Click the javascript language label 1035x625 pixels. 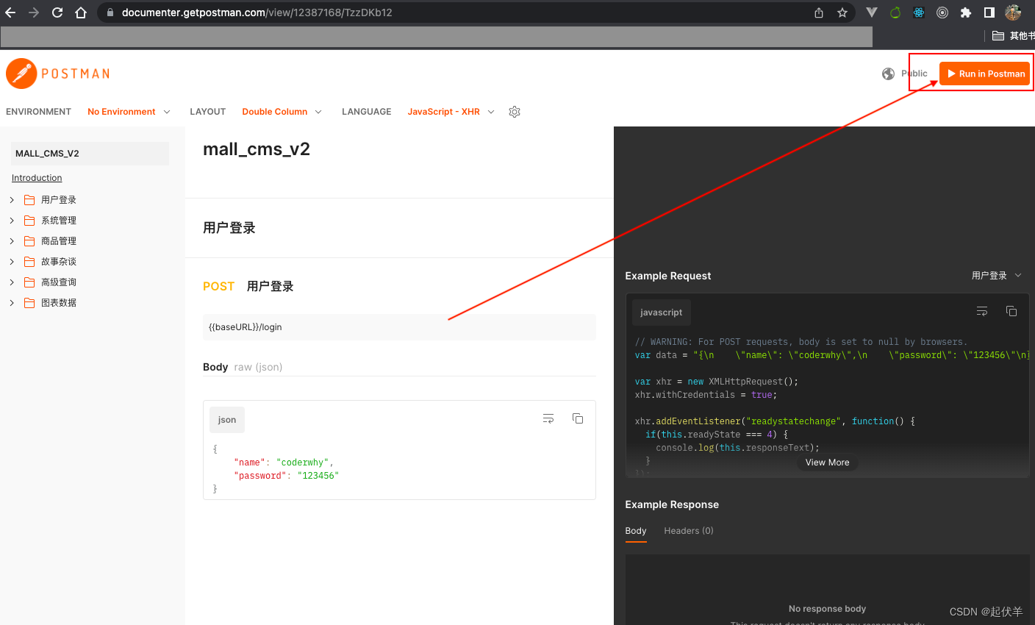click(662, 312)
